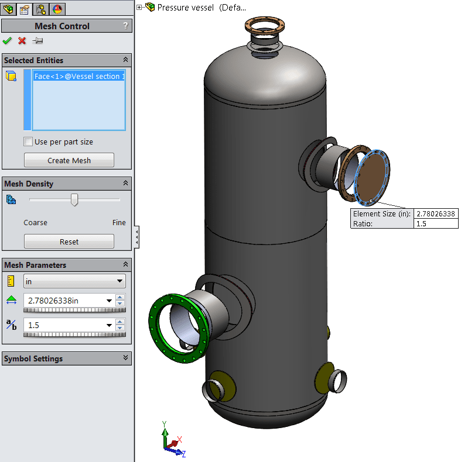The width and height of the screenshot is (461, 462).
Task: Expand the Symbol Settings section
Action: (125, 358)
